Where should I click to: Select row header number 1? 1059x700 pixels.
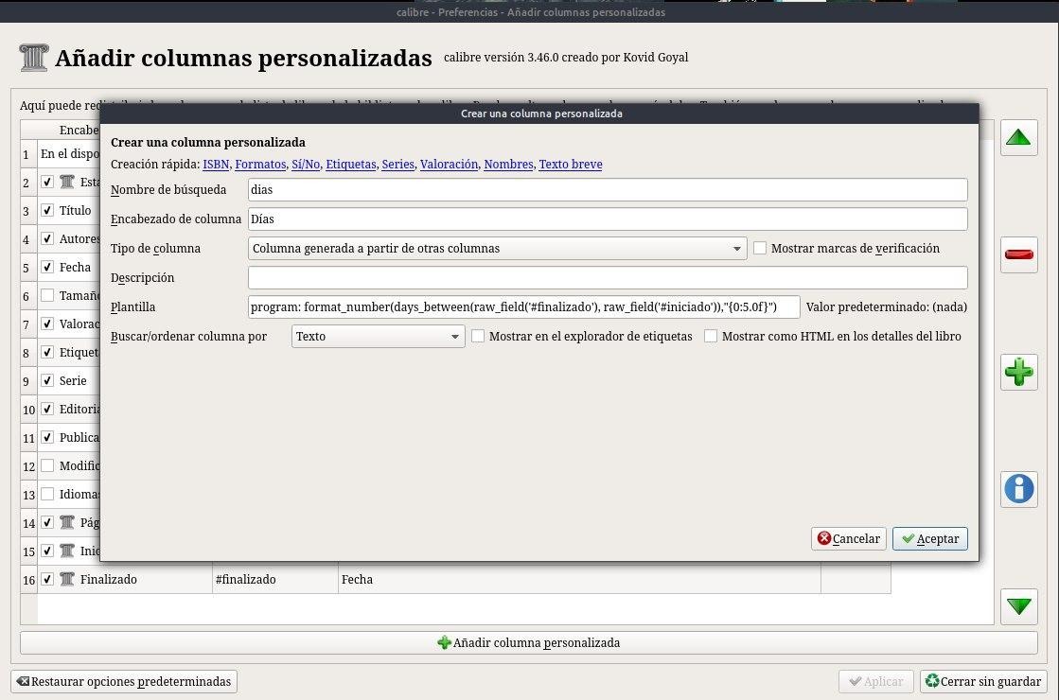29,154
